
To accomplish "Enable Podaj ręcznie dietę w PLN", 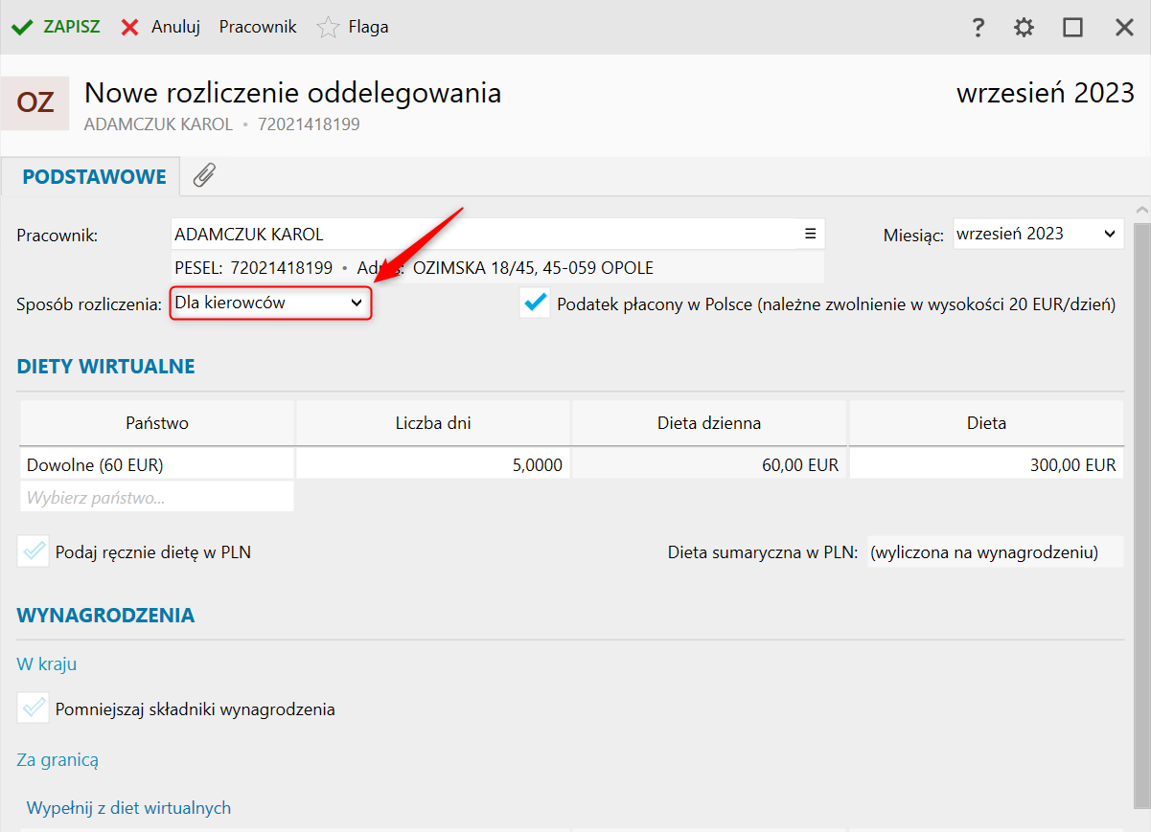I will pyautogui.click(x=33, y=551).
